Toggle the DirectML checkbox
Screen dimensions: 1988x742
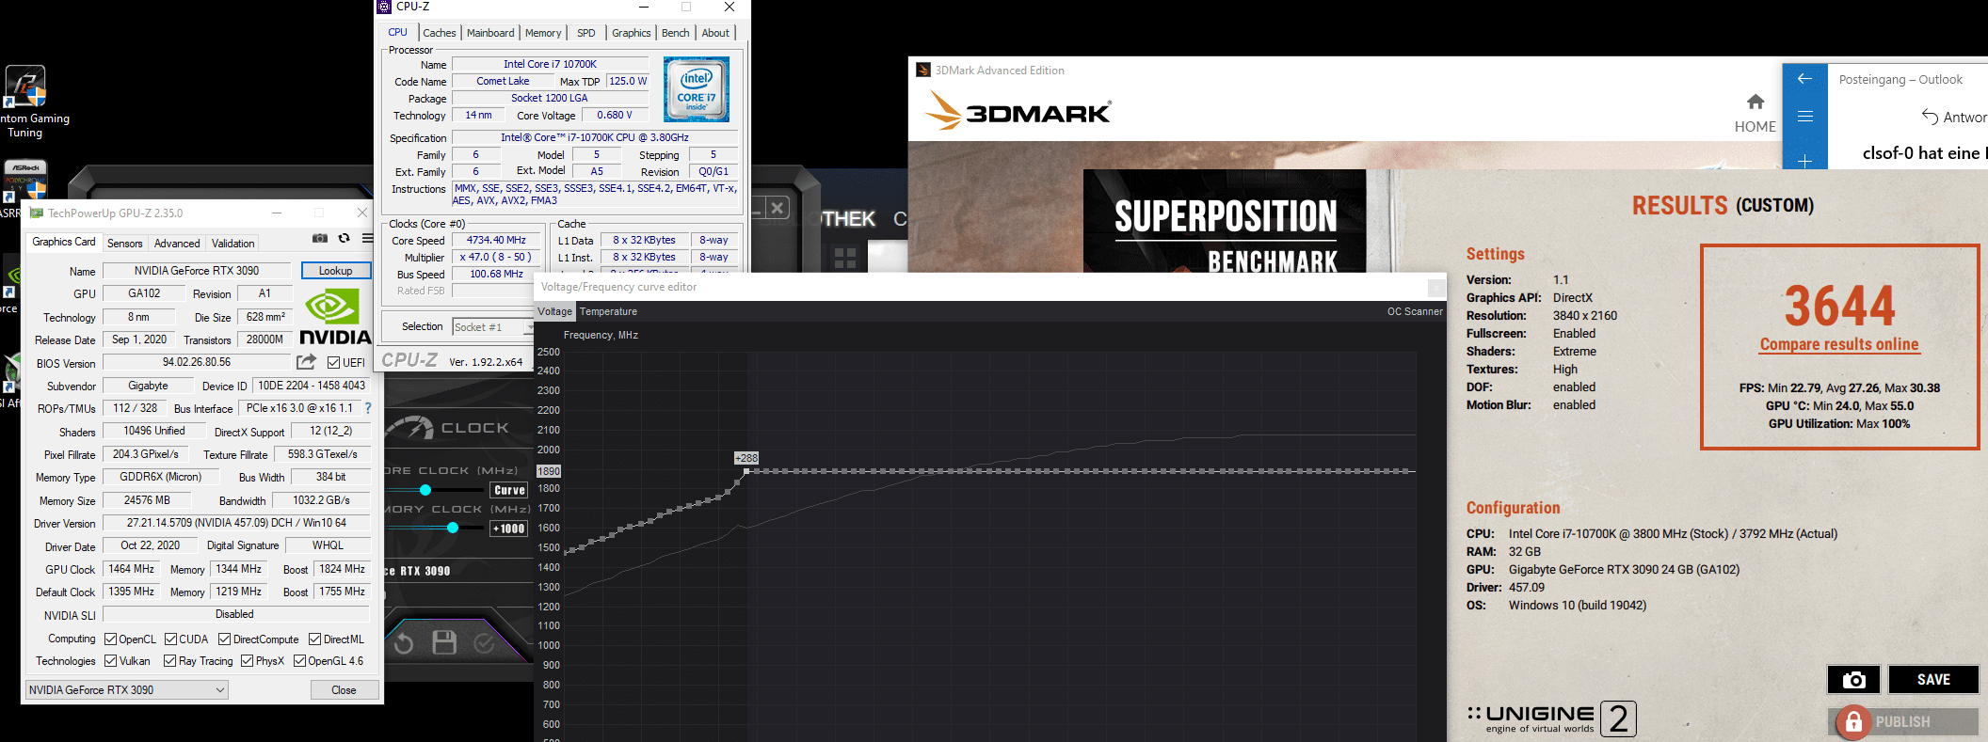pyautogui.click(x=314, y=639)
